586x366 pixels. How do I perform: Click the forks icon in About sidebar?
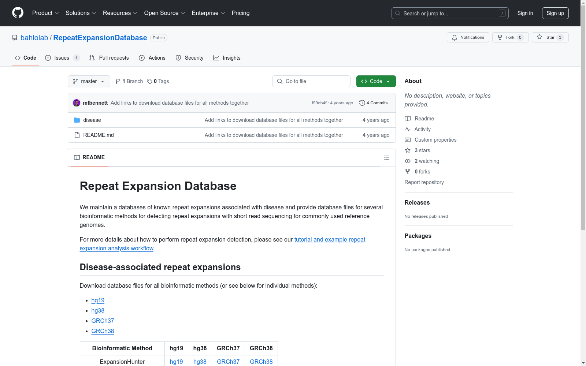(x=408, y=172)
